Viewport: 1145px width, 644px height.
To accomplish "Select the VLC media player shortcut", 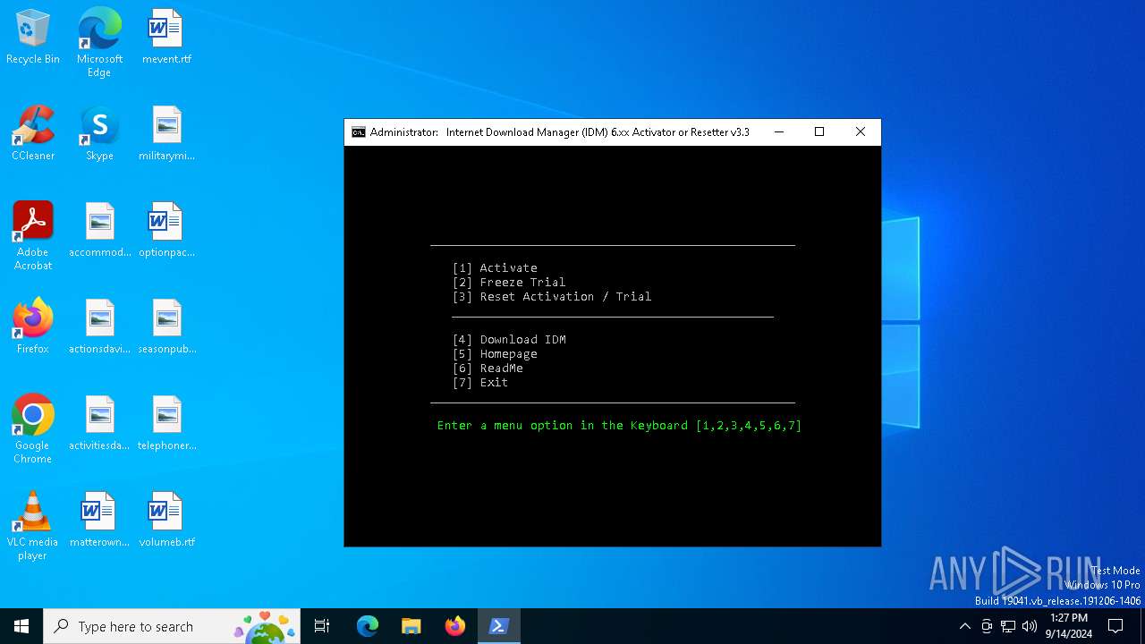I will [33, 526].
